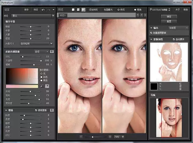This screenshot has height=143, width=193.
Task: Select side-by-side vertical split preview
Action: pyautogui.click(x=83, y=10)
